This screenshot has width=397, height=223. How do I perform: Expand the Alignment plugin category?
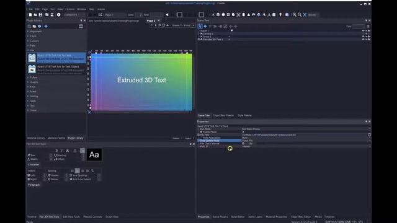click(x=28, y=32)
